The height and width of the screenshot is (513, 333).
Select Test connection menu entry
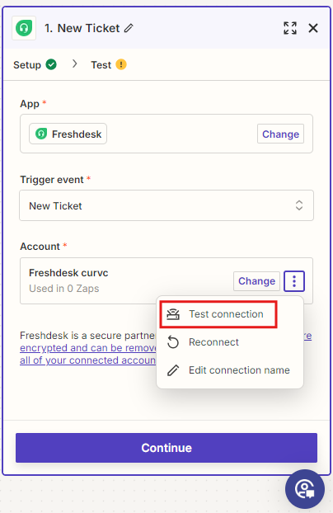pos(218,314)
